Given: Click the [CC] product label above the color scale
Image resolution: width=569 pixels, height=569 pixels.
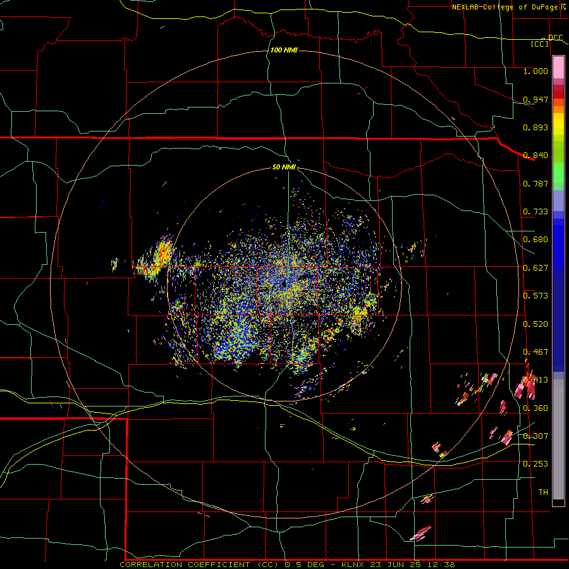Looking at the screenshot, I should pyautogui.click(x=540, y=44).
